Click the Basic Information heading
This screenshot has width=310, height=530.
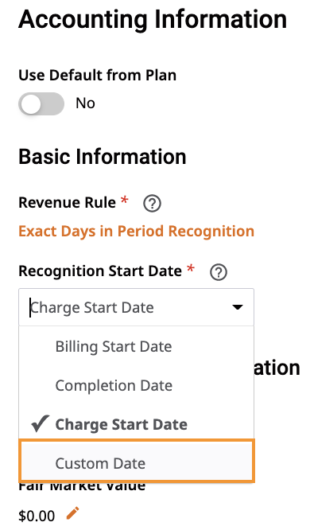(x=103, y=157)
